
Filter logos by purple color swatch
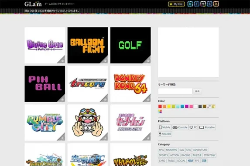coord(187,106)
